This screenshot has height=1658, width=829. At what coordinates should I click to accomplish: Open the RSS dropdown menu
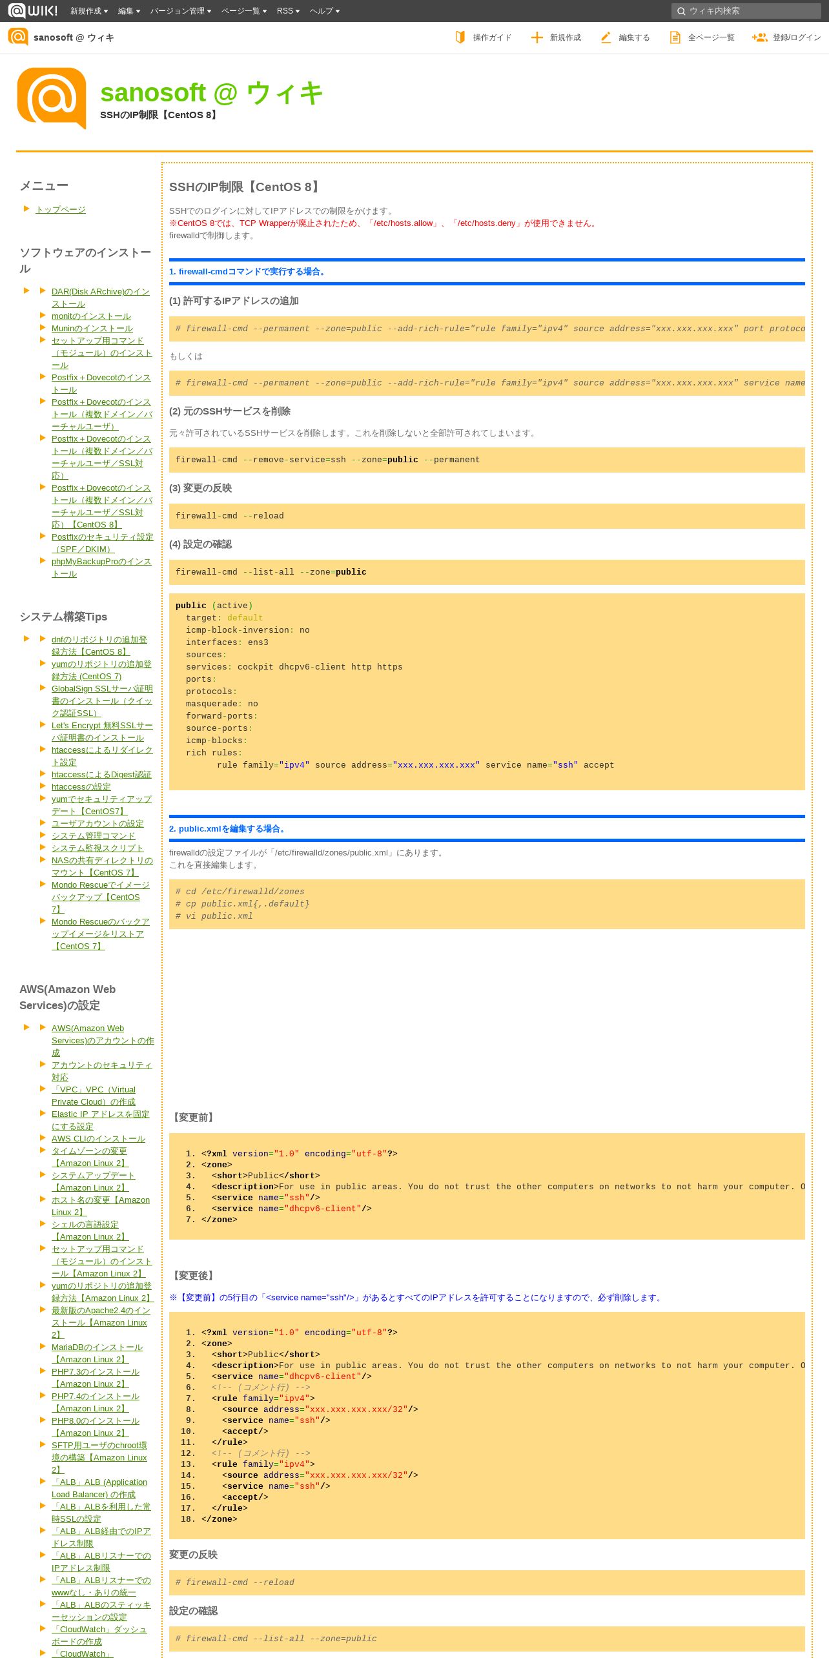click(x=288, y=11)
